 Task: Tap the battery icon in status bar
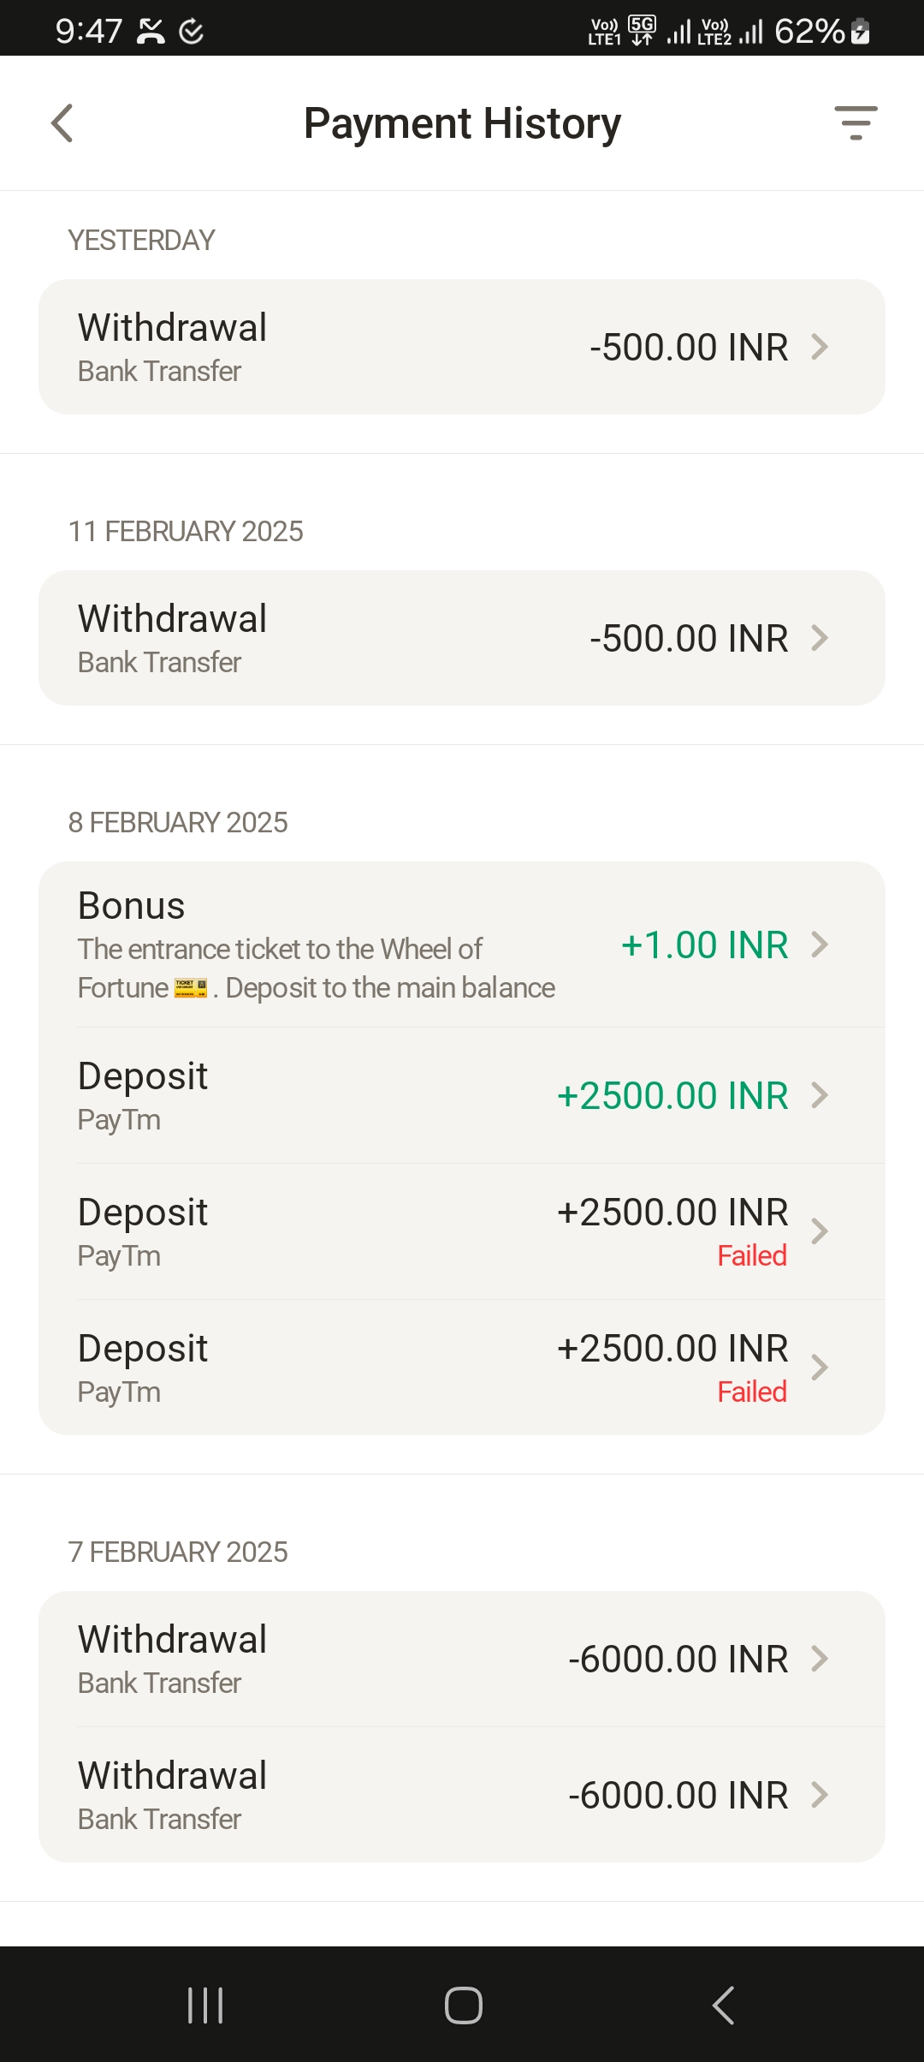coord(861,32)
